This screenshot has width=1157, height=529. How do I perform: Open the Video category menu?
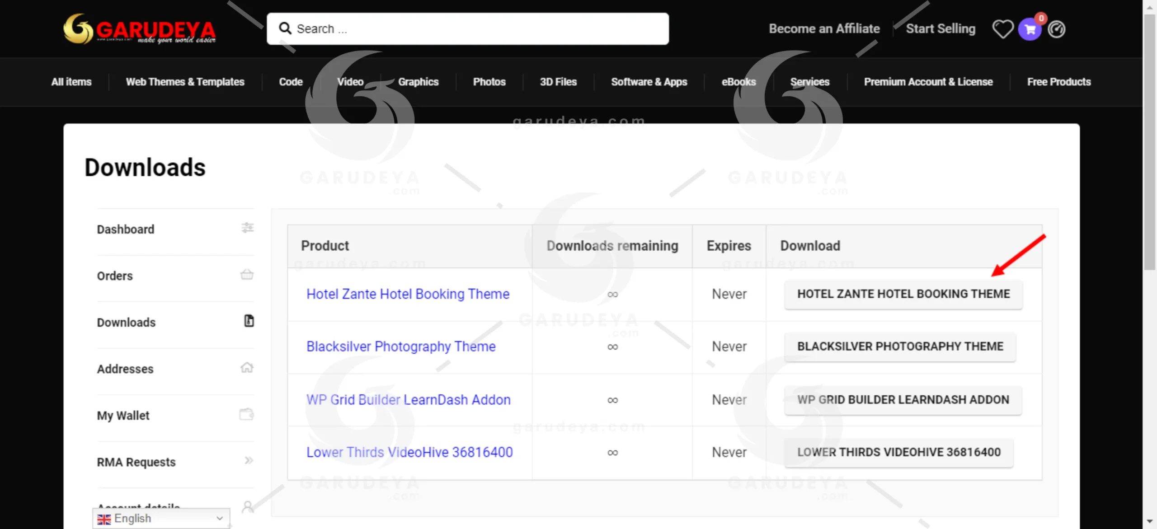tap(350, 82)
